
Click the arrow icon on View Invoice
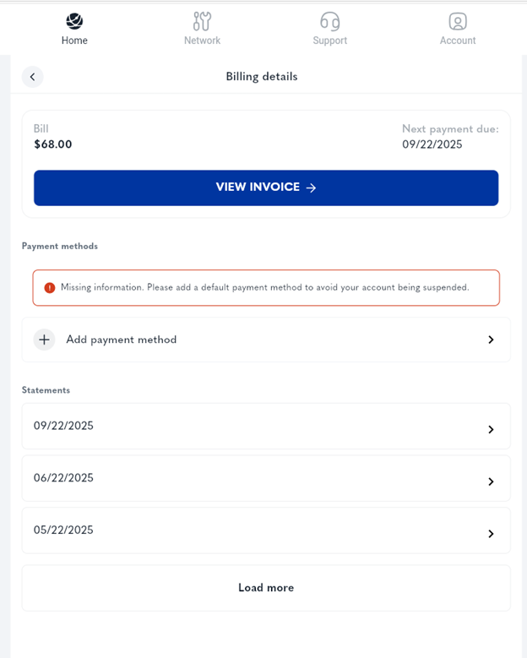click(311, 188)
